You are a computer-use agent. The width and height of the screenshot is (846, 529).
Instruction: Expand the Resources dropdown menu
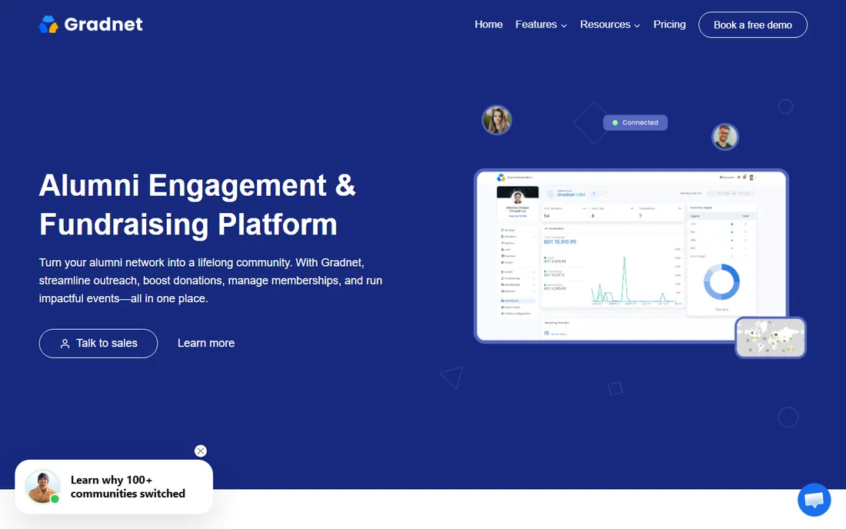coord(610,25)
